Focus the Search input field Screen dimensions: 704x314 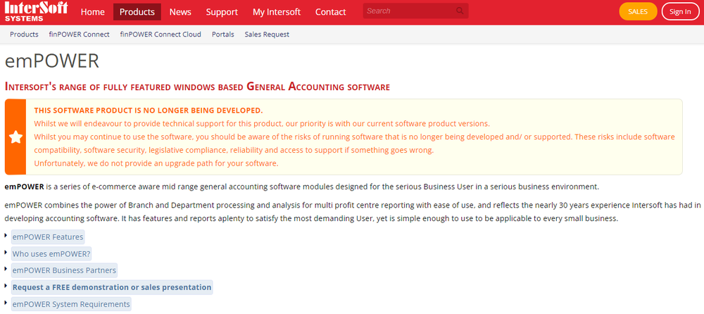tap(415, 11)
